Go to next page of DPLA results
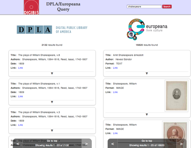 coord(86,144)
